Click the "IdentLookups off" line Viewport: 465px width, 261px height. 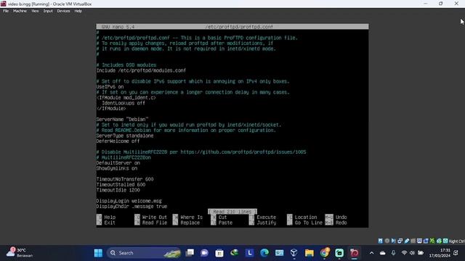[x=124, y=103]
